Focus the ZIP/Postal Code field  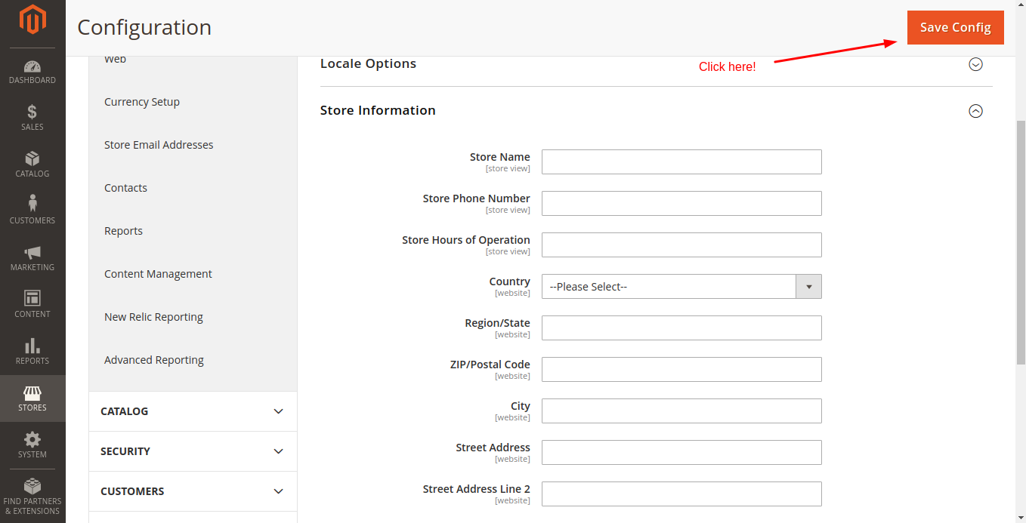681,369
